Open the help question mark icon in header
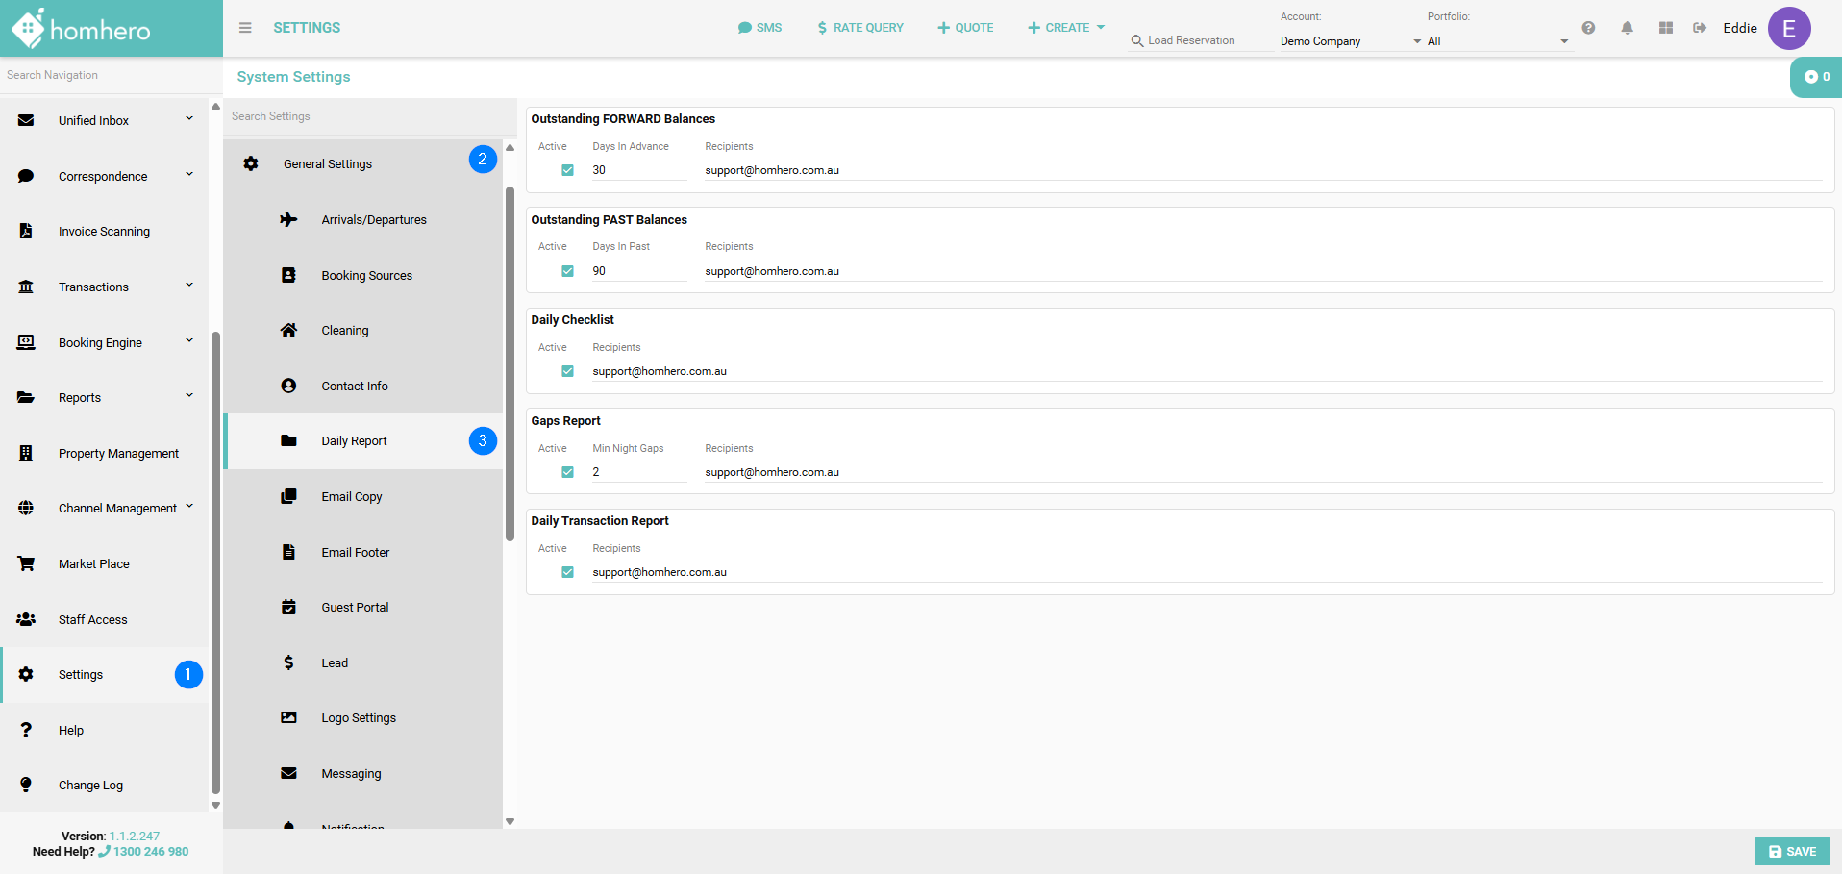This screenshot has width=1842, height=874. [x=1588, y=28]
